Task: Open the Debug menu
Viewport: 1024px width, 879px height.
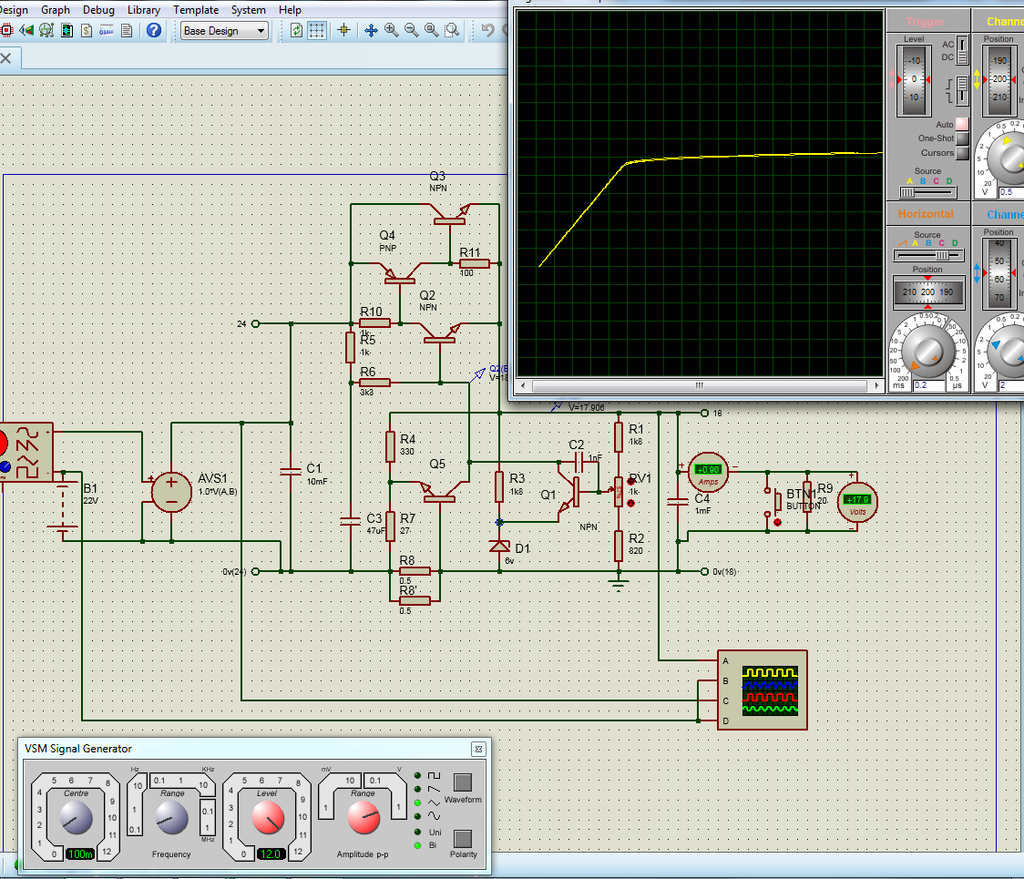Action: (98, 10)
